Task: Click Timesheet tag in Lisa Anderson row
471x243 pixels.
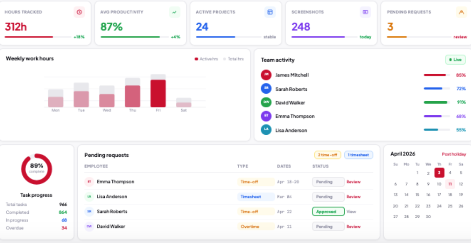Action: coord(256,197)
